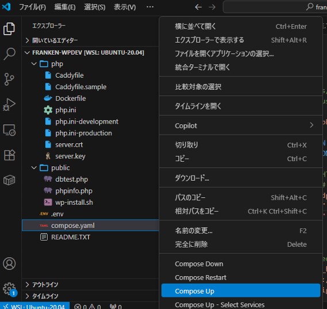
Task: Expand the アウトライン section
Action: [27, 284]
